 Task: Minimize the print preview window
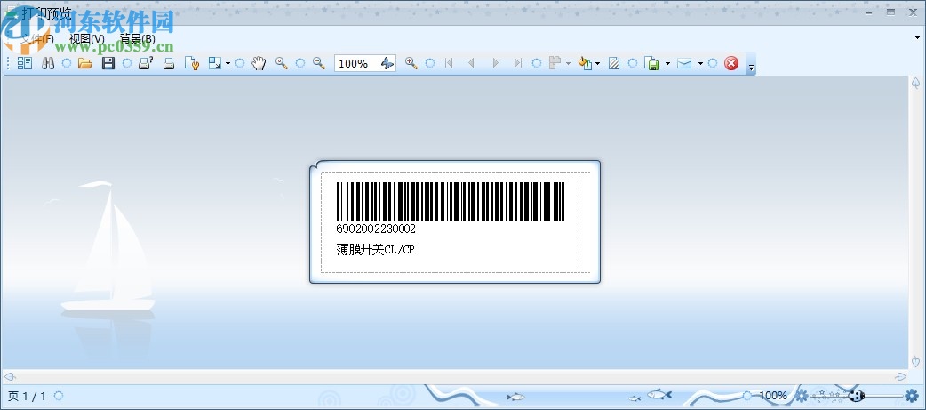pos(870,12)
